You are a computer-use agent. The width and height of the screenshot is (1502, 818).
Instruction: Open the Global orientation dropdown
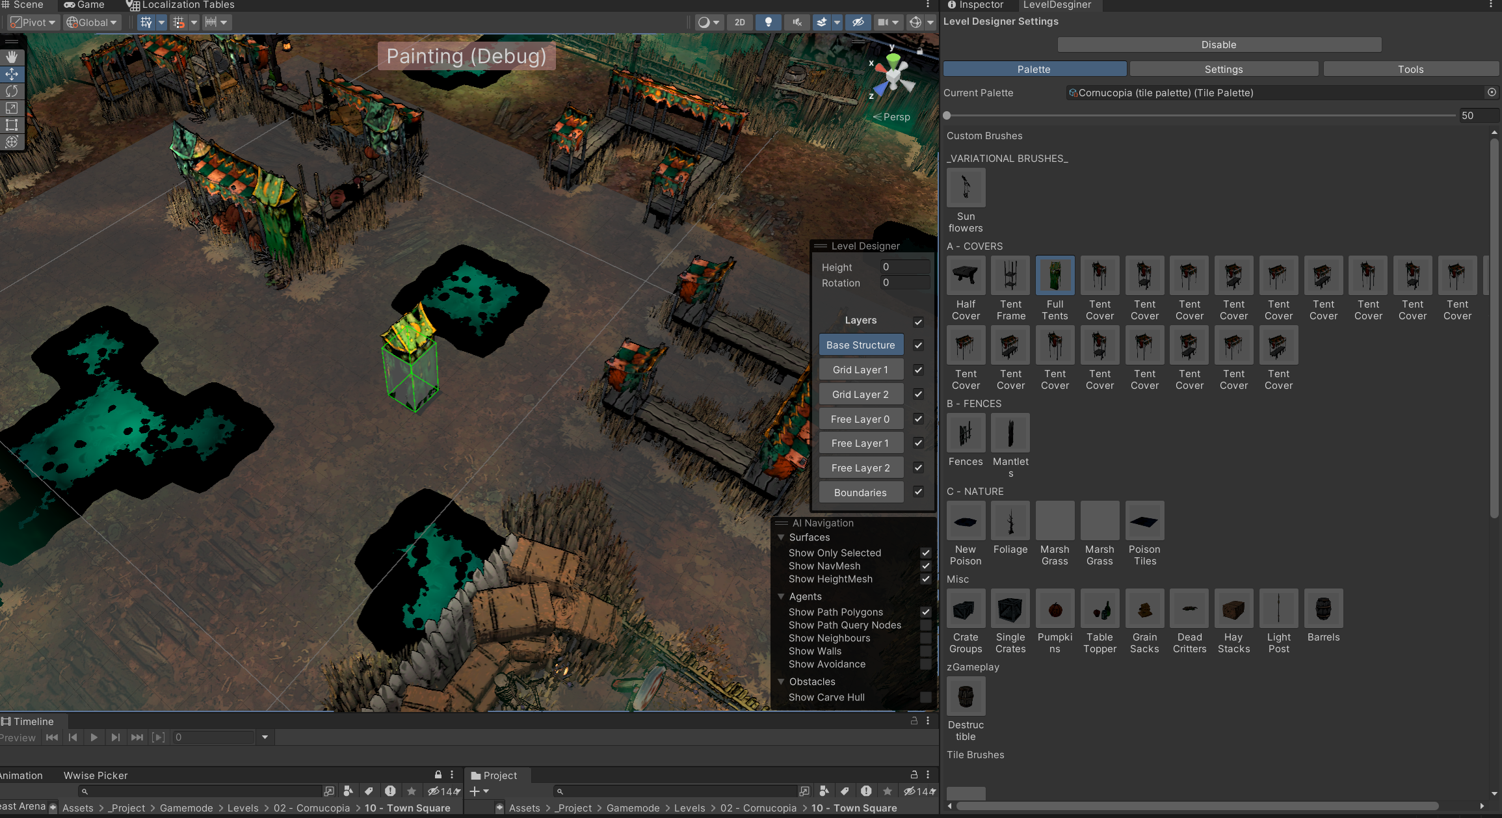click(92, 22)
